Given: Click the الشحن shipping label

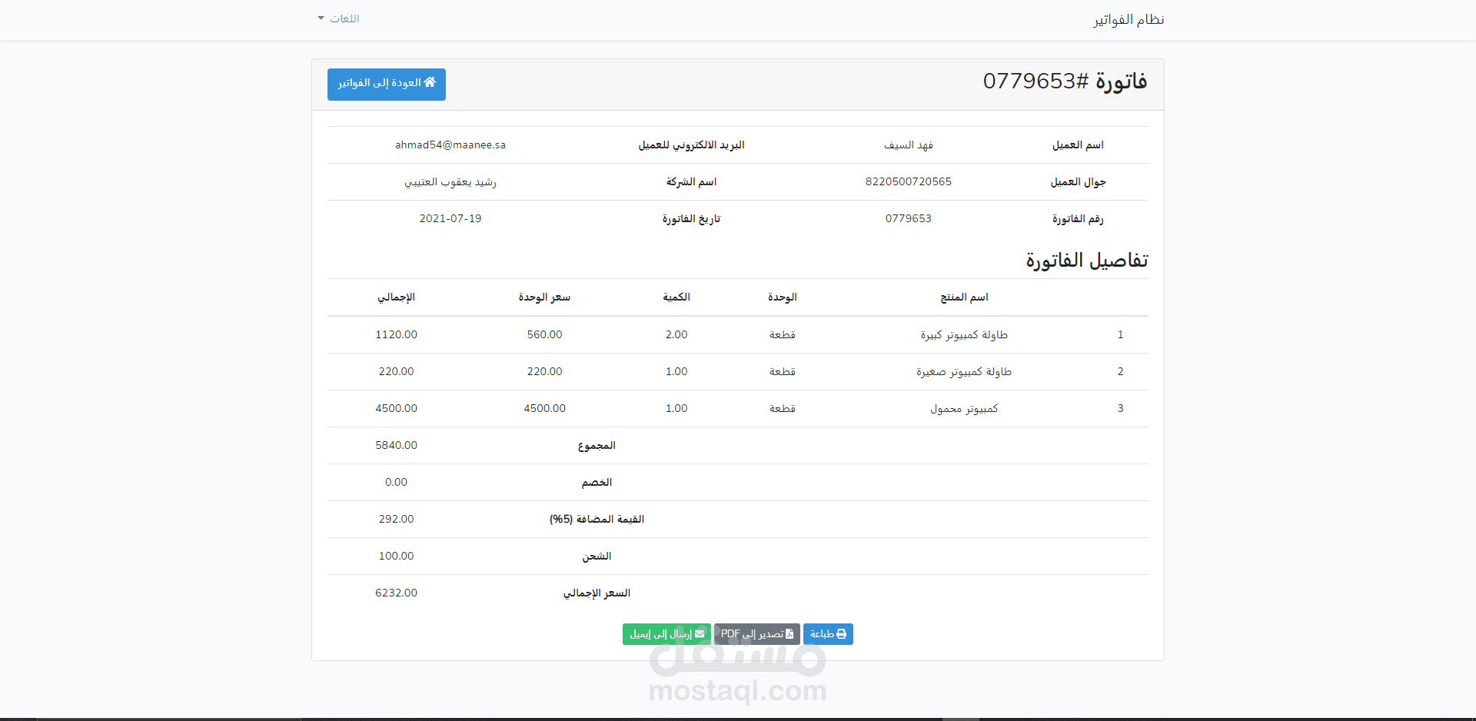Looking at the screenshot, I should click(597, 557).
